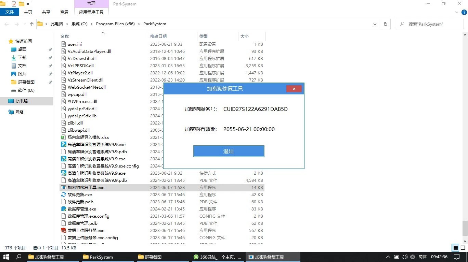
Task: Click the New Folder icon in the title bar
Action: pos(21,4)
